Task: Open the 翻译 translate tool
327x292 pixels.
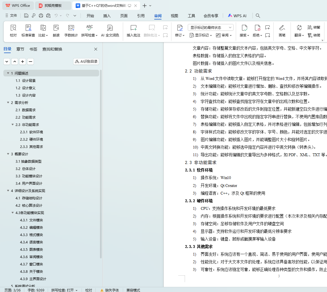Action: pos(299,31)
